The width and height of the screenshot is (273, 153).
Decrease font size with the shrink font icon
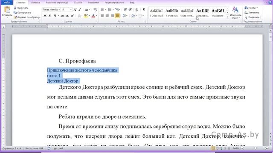coord(80,9)
